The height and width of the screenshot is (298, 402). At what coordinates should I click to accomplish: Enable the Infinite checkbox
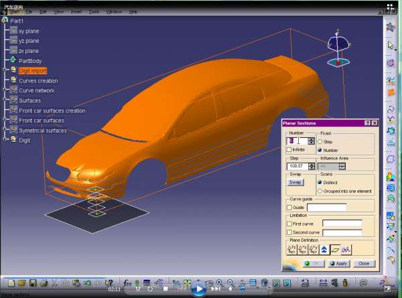pyautogui.click(x=289, y=150)
